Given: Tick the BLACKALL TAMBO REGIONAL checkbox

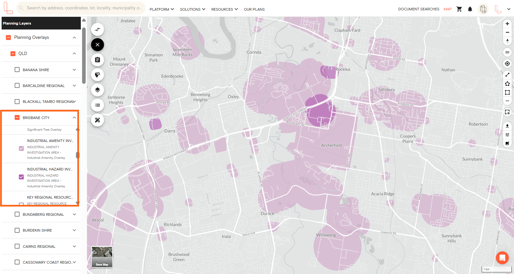Looking at the screenshot, I should [x=17, y=102].
